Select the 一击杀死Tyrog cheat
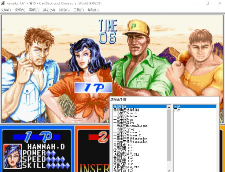Screen dimensions: 225x172 (140, 129)
